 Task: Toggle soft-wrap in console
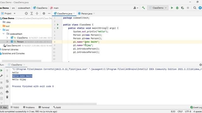pos(7,81)
